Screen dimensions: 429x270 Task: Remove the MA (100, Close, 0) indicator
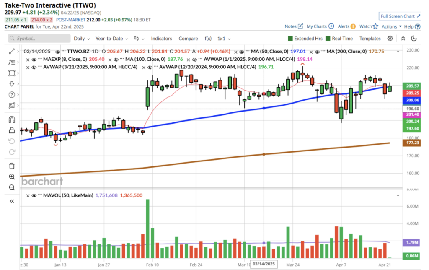pos(110,60)
